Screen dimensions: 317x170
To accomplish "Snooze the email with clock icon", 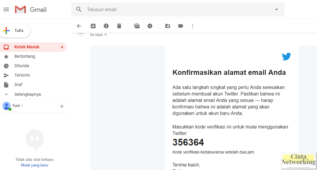I will pyautogui.click(x=150, y=26).
